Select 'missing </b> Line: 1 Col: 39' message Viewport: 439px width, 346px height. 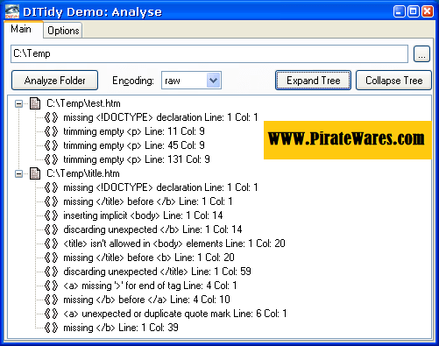[x=121, y=328]
